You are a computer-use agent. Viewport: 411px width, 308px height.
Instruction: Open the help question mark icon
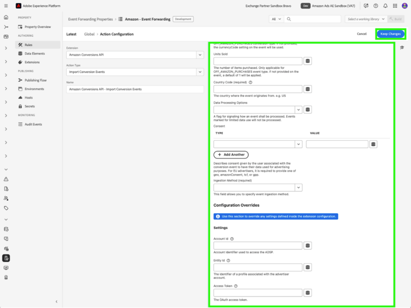[375, 6]
